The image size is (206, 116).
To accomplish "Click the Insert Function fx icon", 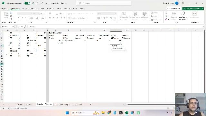I will click(25, 26).
